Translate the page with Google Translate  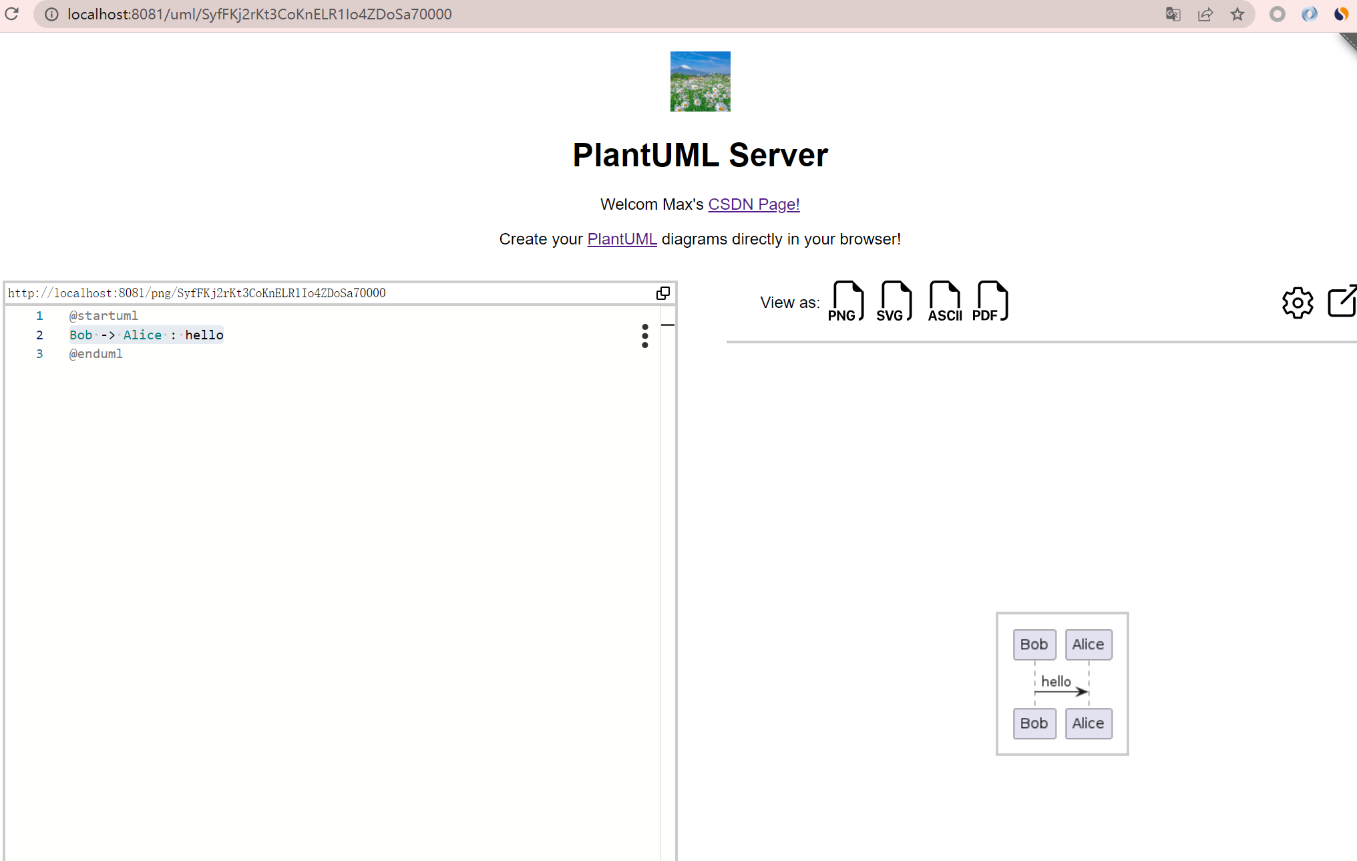pyautogui.click(x=1173, y=14)
